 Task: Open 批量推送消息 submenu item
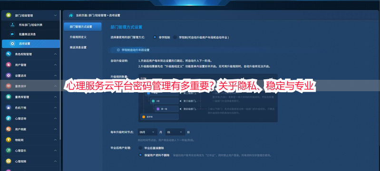point(31,34)
